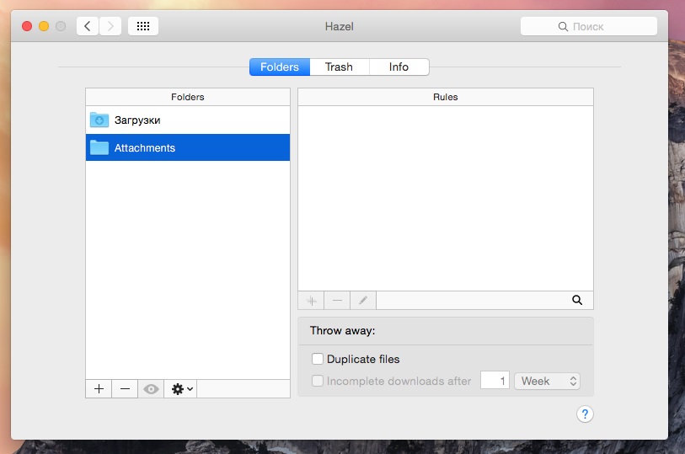Screen dimensions: 685x454
Task: Open the Week time unit dropdown
Action: click(547, 381)
